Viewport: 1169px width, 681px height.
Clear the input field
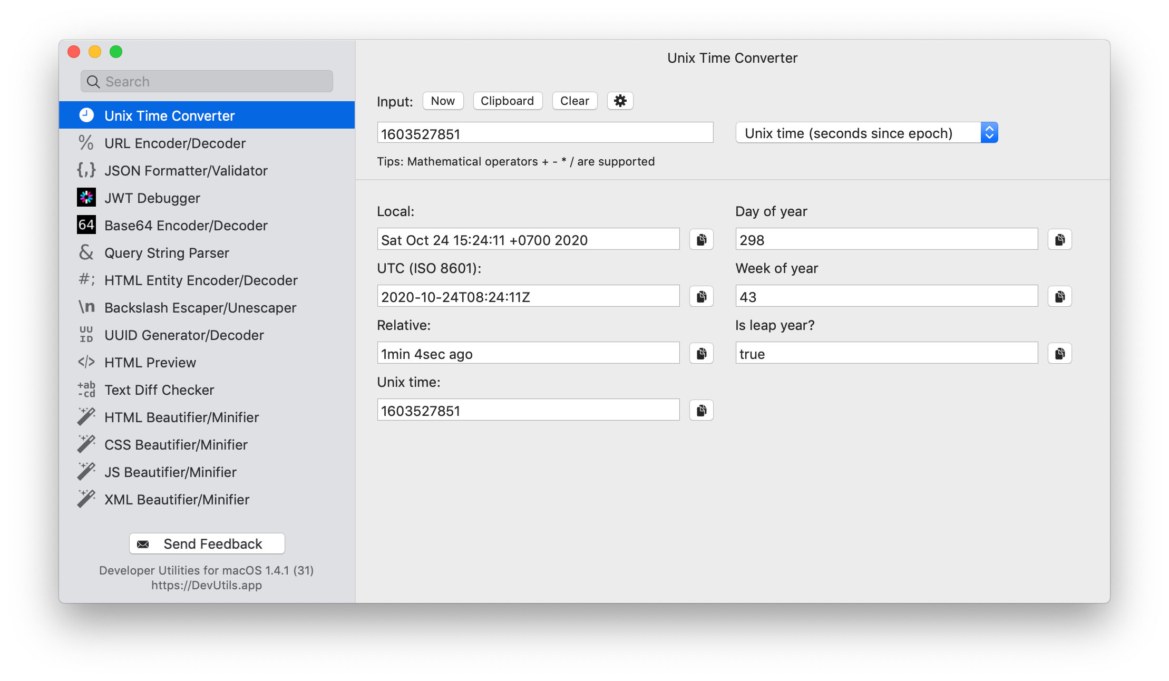[574, 101]
